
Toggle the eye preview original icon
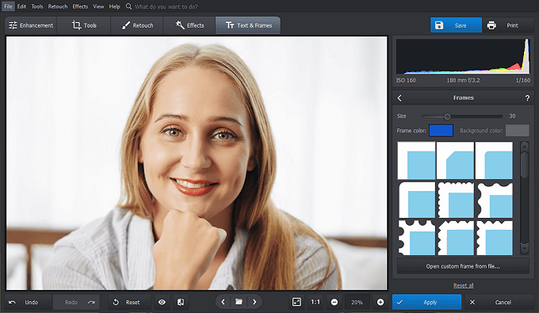162,303
